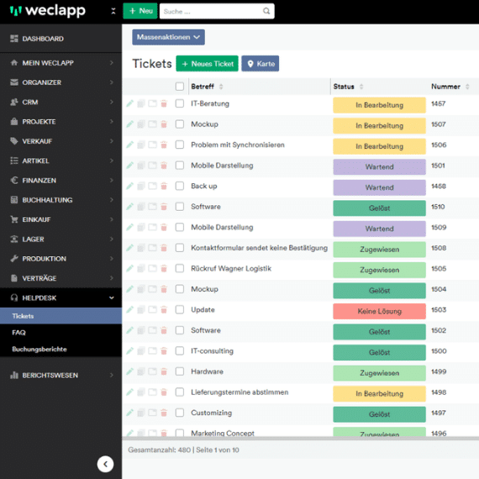
Task: Check the box for Rückruf Wagner Logistik
Action: [180, 269]
